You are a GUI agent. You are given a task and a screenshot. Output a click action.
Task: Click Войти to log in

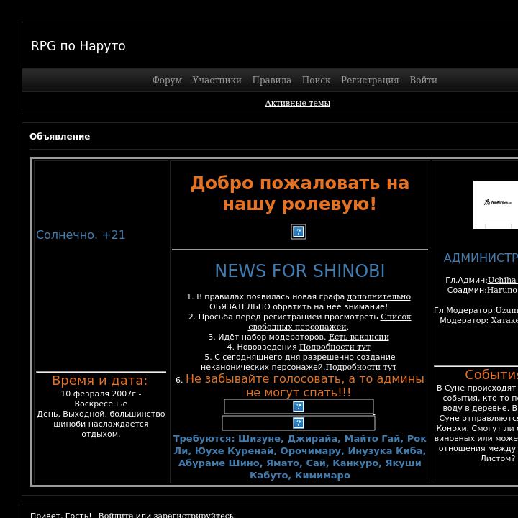[423, 81]
